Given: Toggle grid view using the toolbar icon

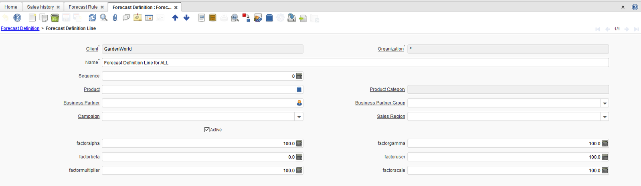Looking at the screenshot, I should [x=149, y=18].
